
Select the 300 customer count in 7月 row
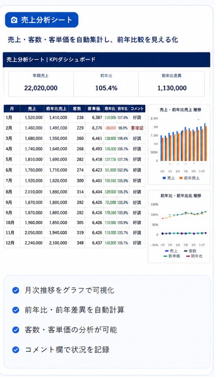80,181
